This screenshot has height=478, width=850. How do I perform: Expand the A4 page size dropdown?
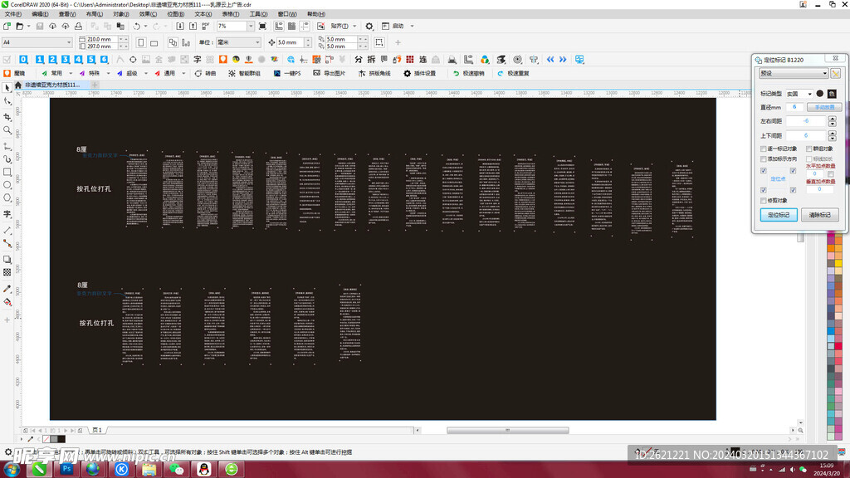click(68, 42)
